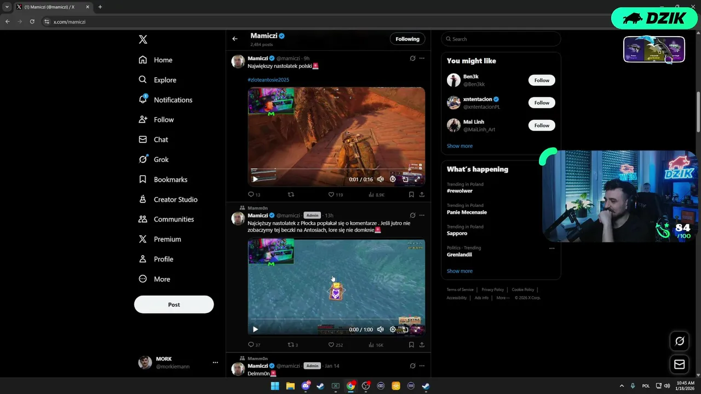
Task: Open File Explorer from the taskbar
Action: [x=290, y=386]
